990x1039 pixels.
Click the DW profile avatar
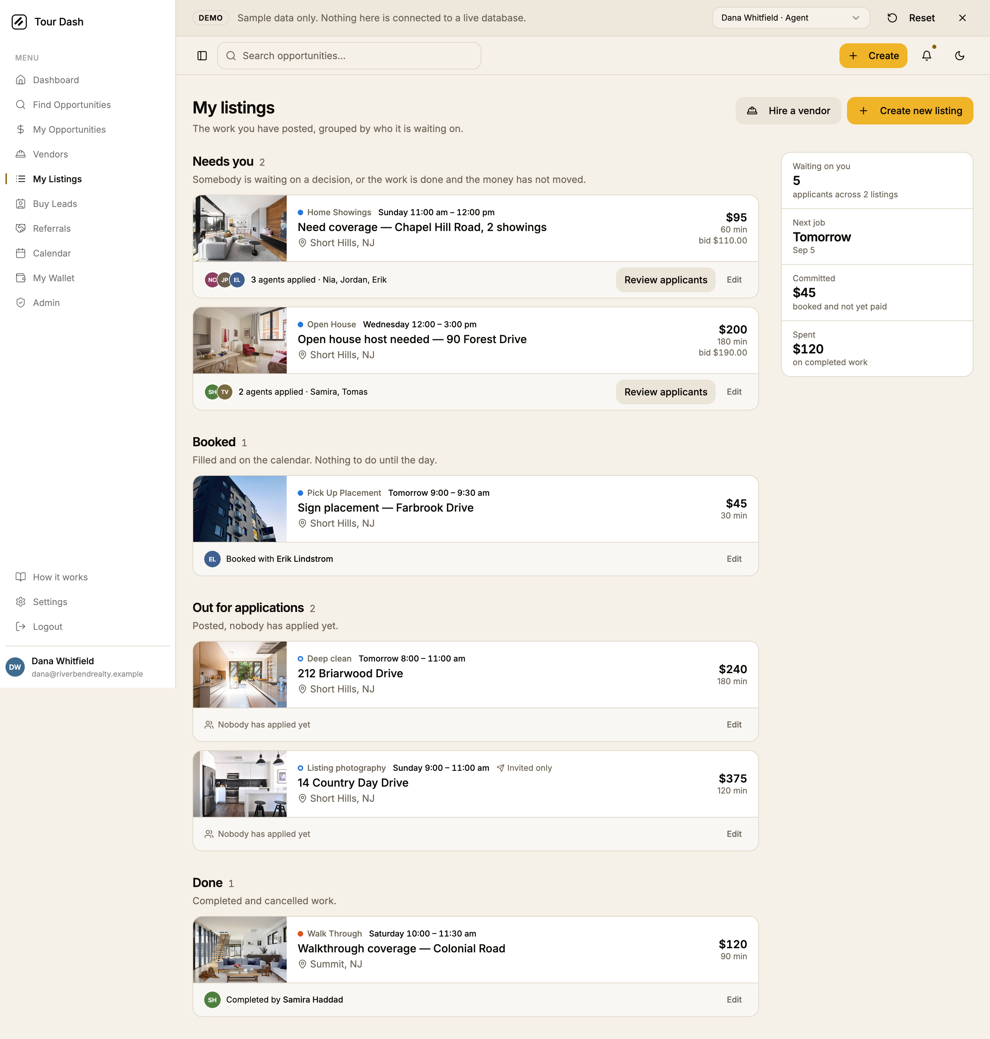[15, 667]
